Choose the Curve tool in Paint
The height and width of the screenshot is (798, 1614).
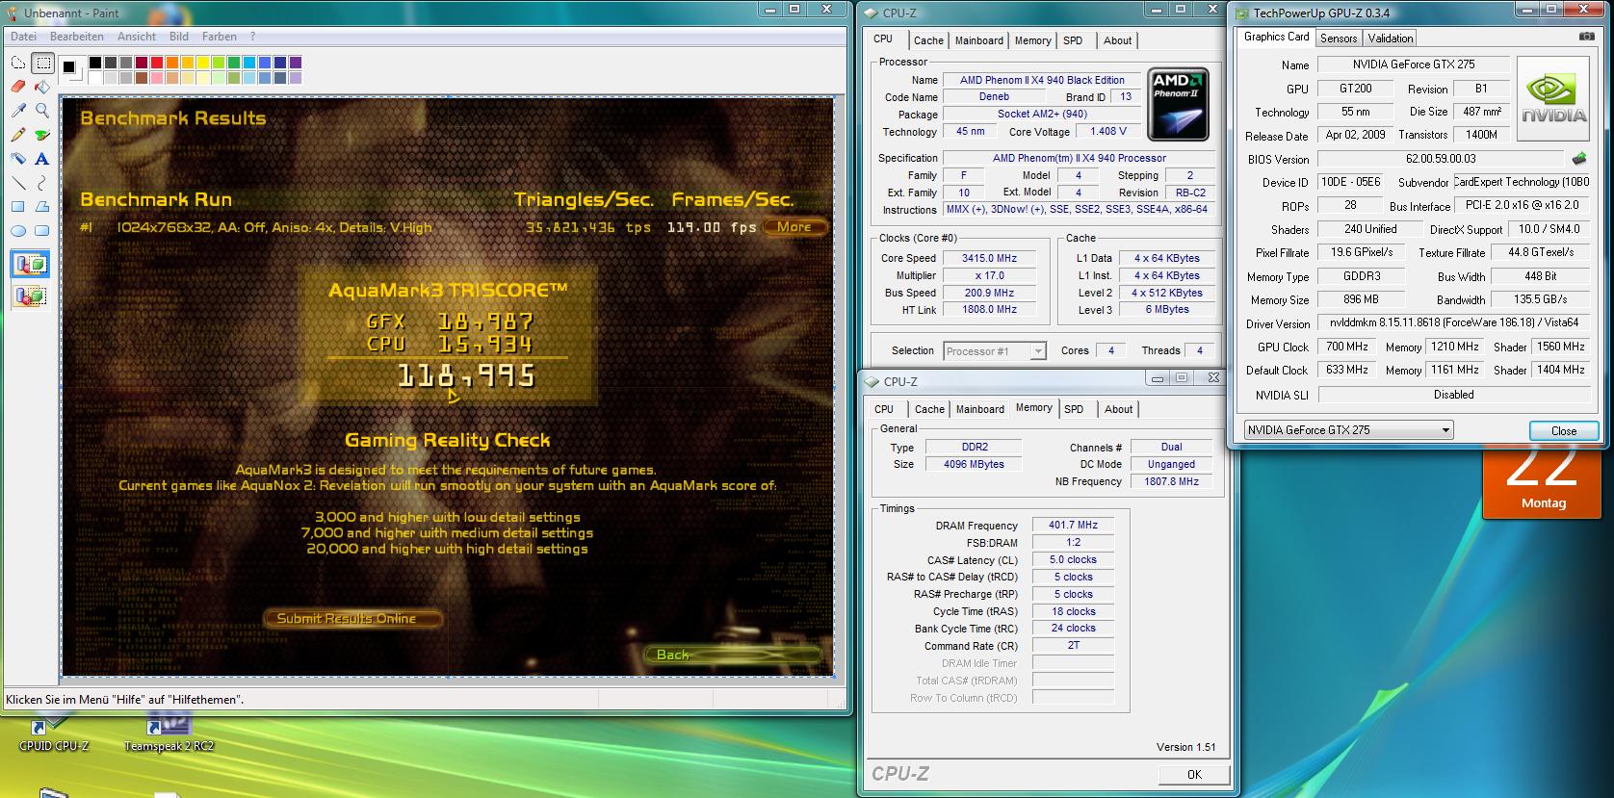(42, 183)
